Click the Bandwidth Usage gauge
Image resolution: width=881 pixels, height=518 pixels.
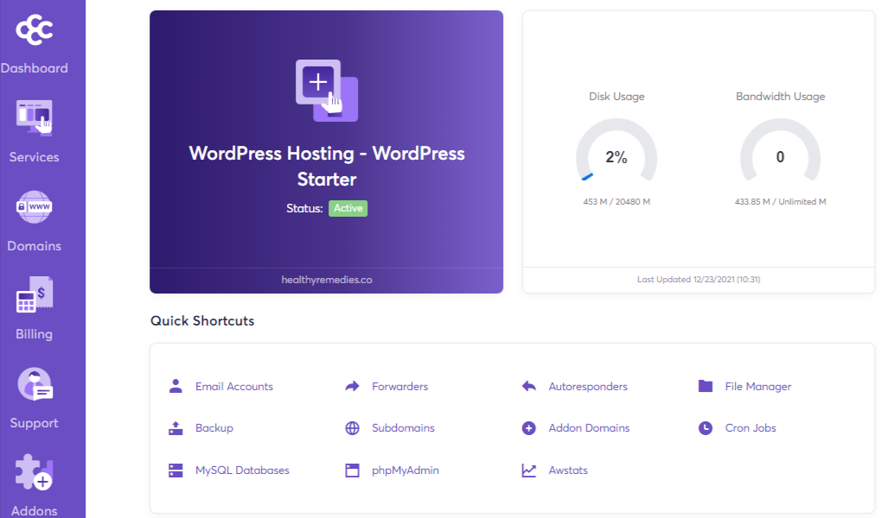pyautogui.click(x=781, y=150)
